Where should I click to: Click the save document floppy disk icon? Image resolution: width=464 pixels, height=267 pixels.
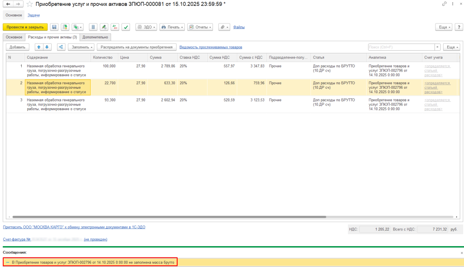pos(54,27)
